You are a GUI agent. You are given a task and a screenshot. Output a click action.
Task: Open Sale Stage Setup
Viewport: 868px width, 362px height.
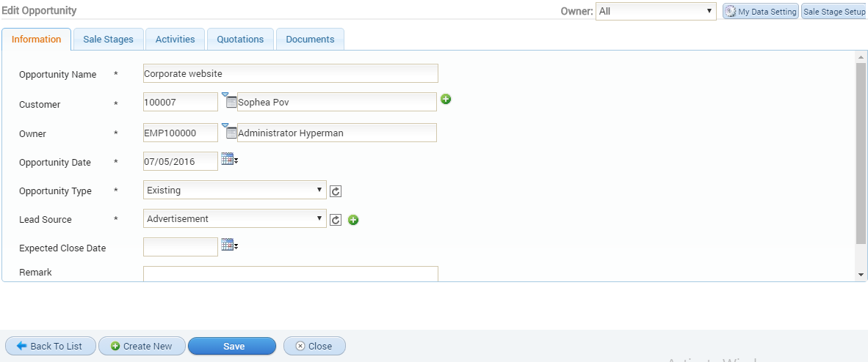pos(834,12)
